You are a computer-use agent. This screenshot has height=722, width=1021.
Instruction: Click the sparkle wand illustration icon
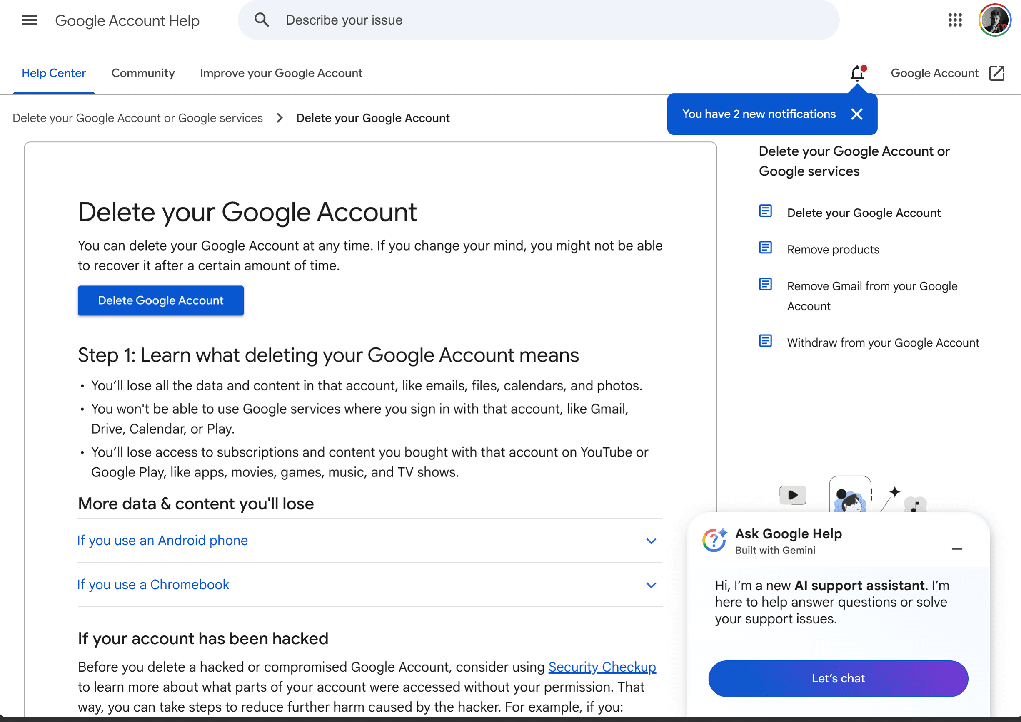pos(891,499)
